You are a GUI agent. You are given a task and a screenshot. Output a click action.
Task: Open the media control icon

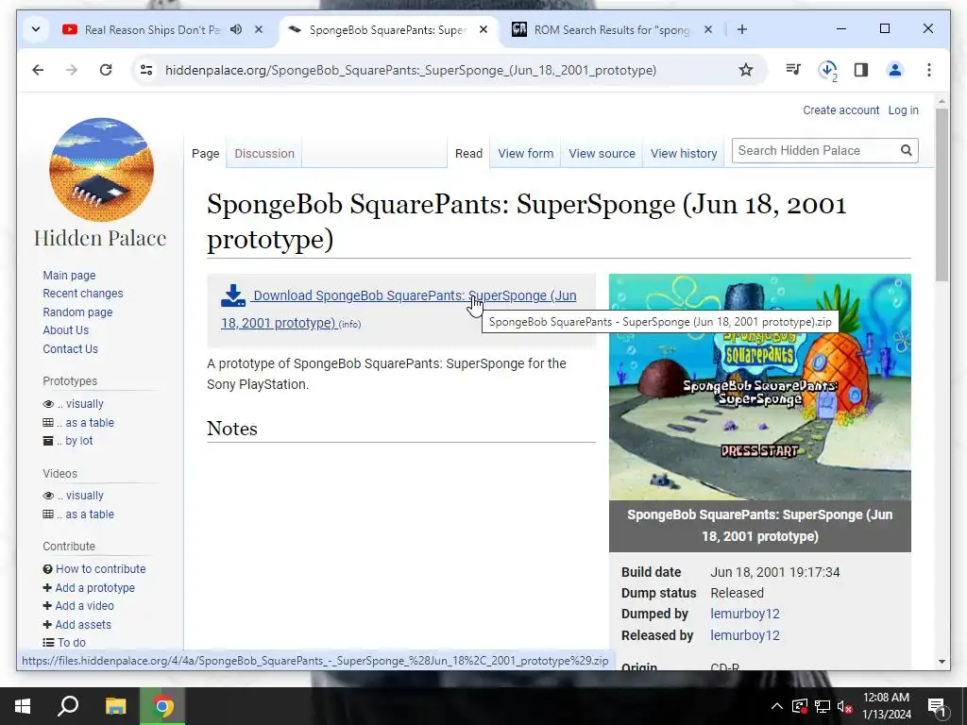point(793,70)
